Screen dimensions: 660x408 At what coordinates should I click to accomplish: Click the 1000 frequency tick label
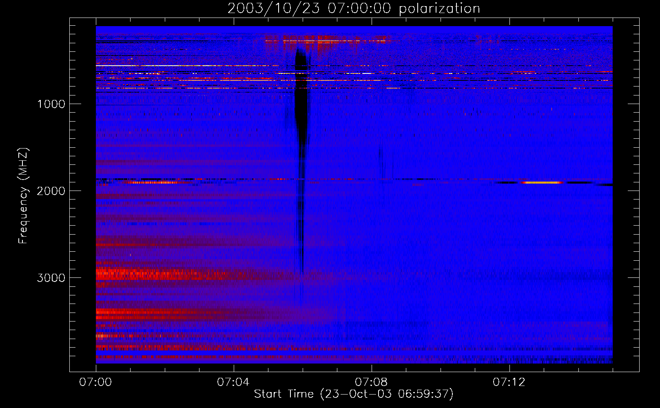pos(51,104)
